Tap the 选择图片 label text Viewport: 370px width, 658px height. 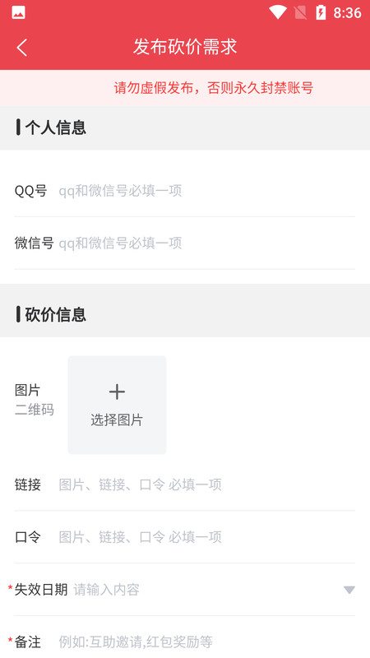pyautogui.click(x=117, y=420)
